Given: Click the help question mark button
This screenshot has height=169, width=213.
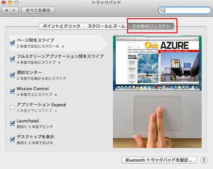Looking at the screenshot, I should [x=204, y=160].
